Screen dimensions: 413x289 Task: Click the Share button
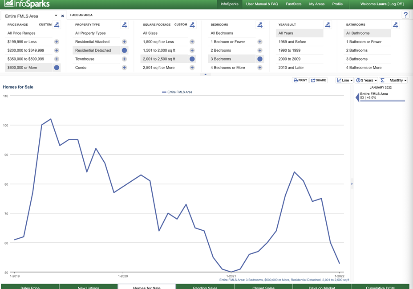[x=319, y=81]
